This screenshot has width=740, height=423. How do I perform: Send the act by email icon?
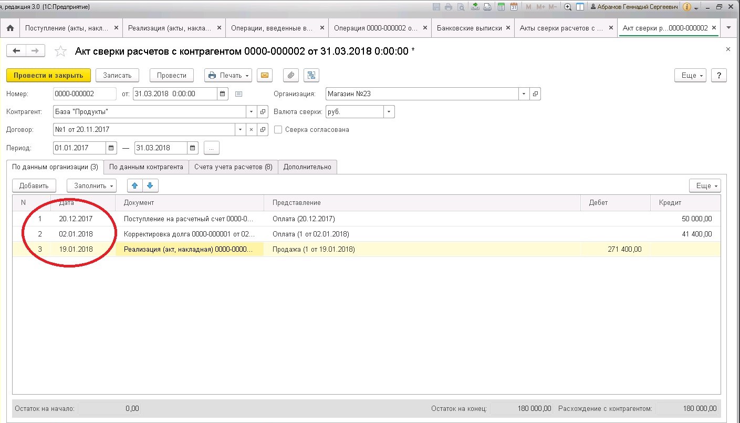click(x=264, y=75)
